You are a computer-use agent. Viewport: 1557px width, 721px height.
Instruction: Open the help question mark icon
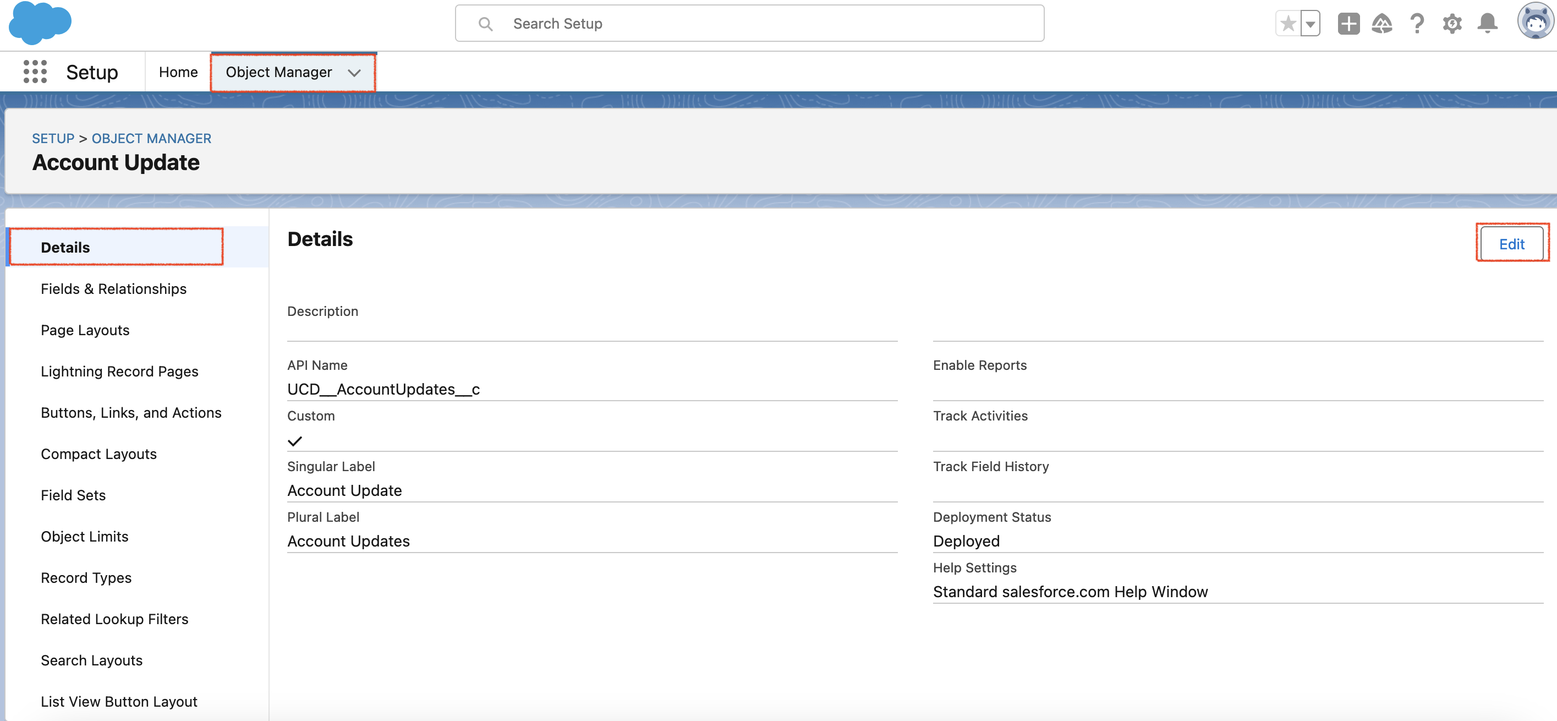pos(1417,24)
